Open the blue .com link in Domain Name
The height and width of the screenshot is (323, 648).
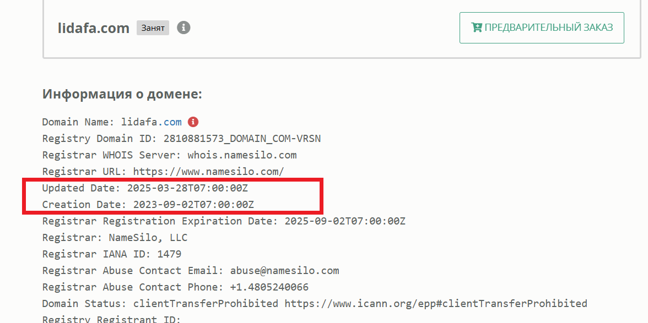click(x=170, y=122)
